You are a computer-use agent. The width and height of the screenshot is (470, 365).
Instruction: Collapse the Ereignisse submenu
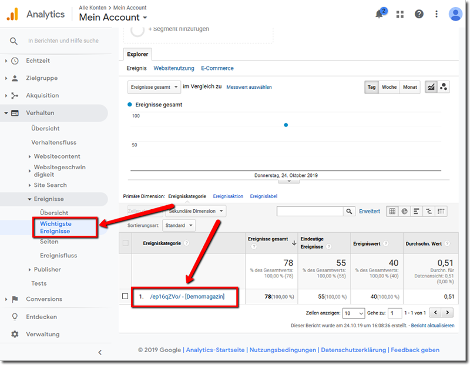30,199
